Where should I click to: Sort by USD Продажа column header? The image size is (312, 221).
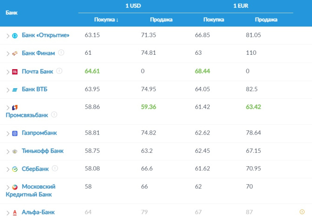click(162, 19)
